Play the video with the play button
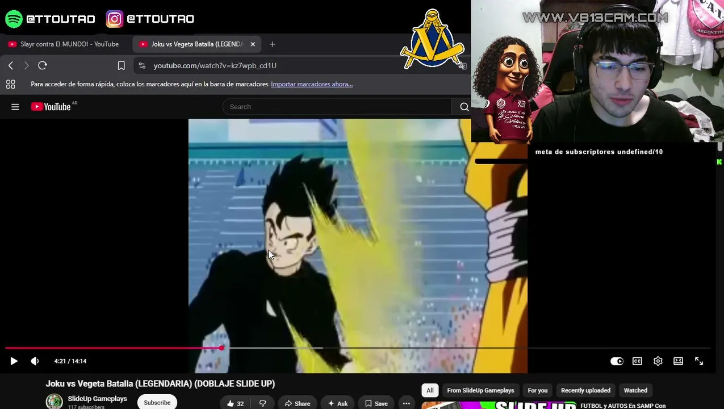 click(14, 361)
